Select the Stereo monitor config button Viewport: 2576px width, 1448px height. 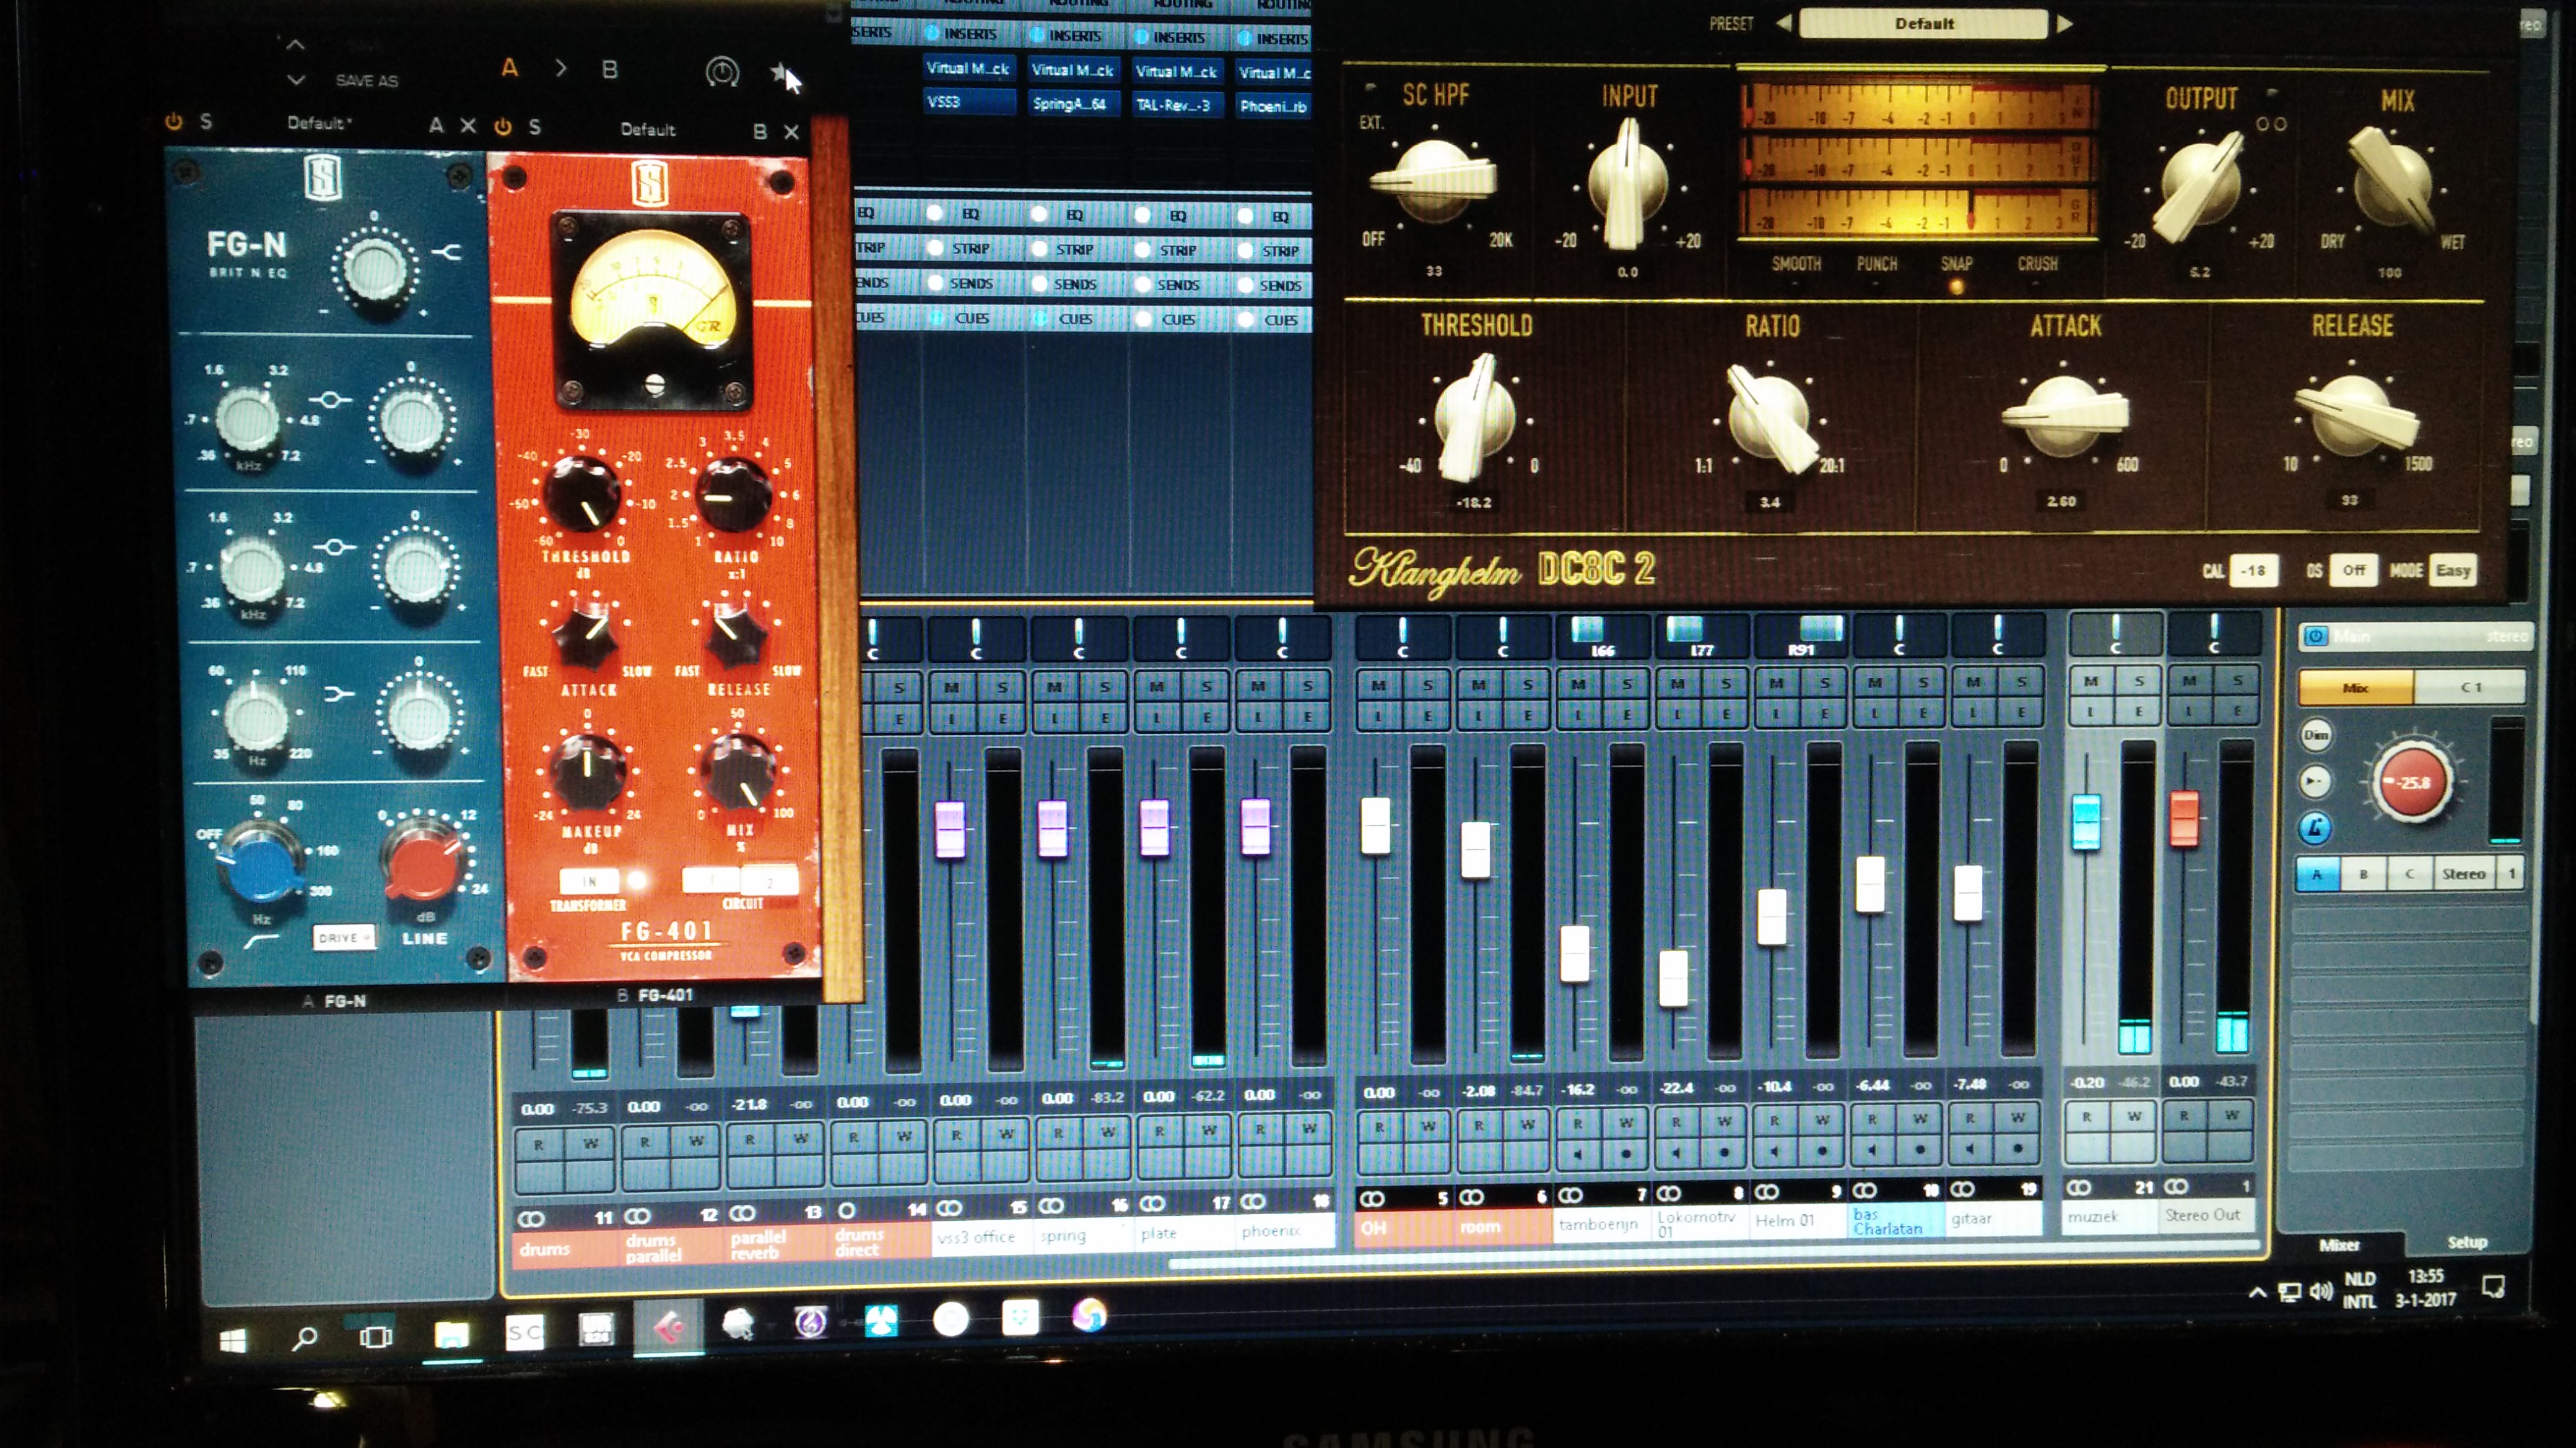2464,873
